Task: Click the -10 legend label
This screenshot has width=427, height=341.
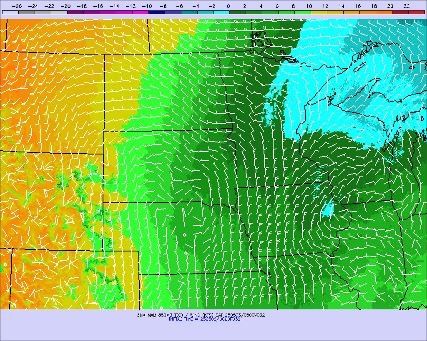Action: [x=147, y=6]
